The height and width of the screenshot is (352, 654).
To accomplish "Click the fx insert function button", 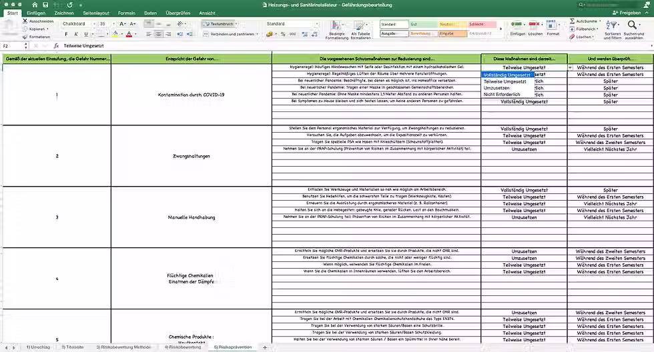I will (x=56, y=46).
